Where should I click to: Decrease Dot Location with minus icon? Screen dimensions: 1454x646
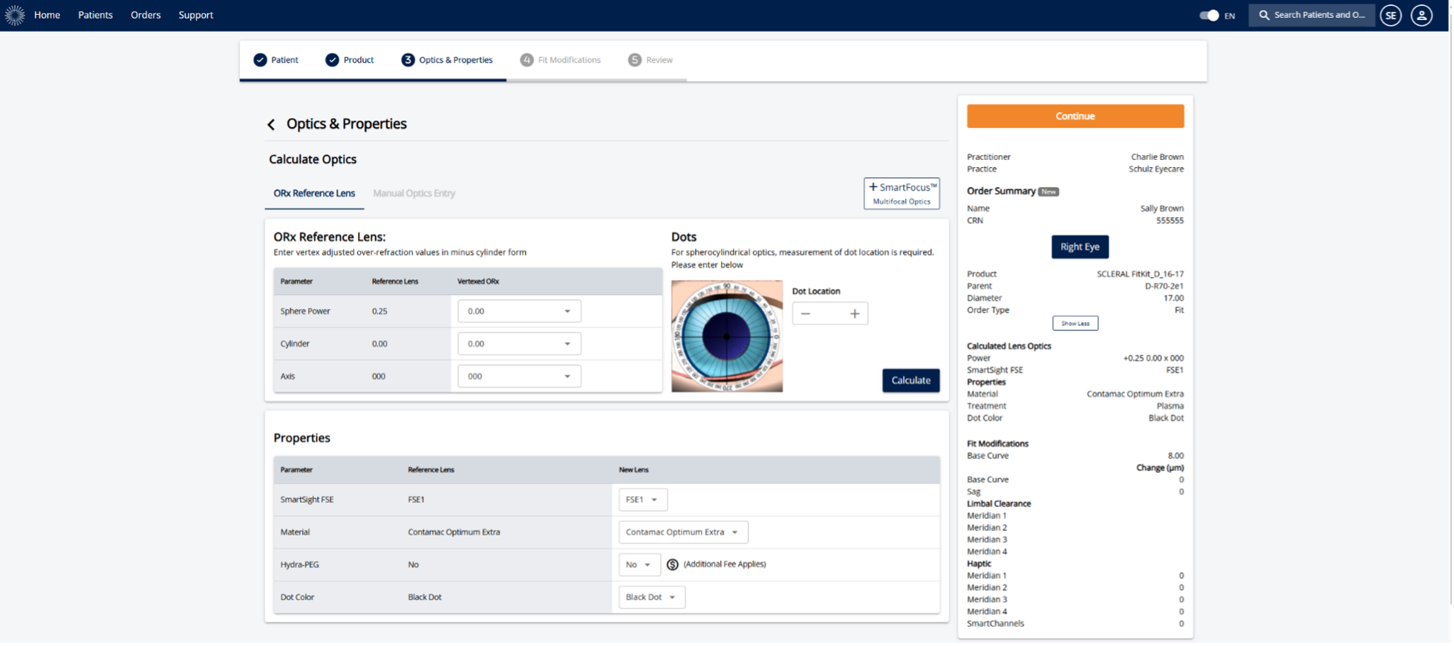click(806, 313)
